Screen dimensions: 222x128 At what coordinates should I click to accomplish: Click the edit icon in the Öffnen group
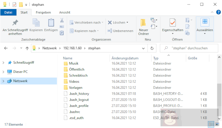(x=188, y=27)
